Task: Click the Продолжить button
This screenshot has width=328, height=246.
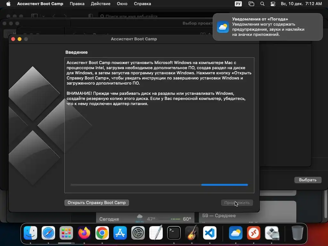Action: click(x=237, y=202)
